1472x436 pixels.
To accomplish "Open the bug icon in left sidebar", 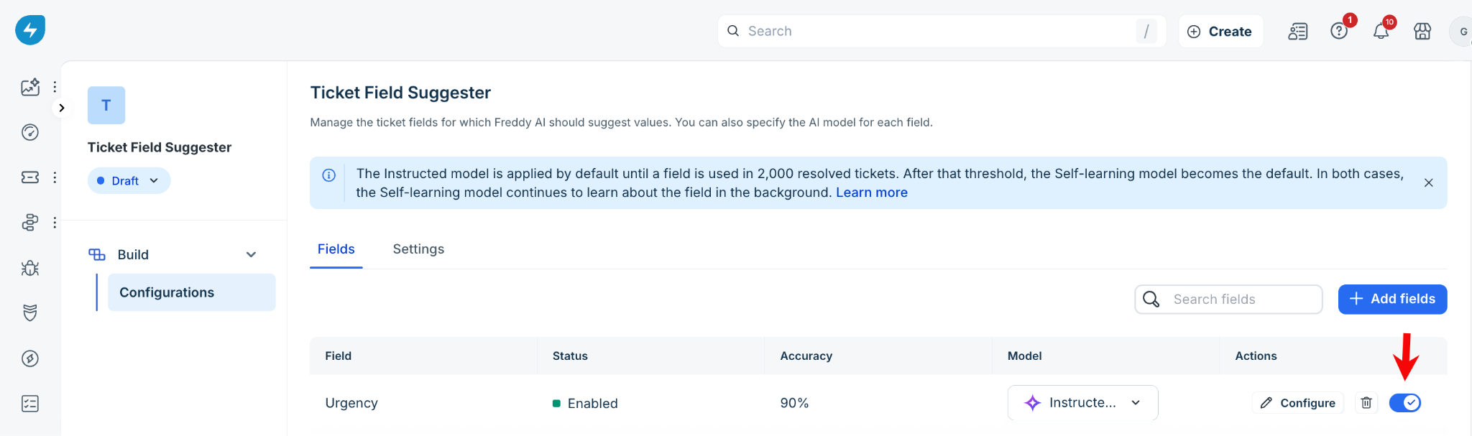I will click(30, 268).
